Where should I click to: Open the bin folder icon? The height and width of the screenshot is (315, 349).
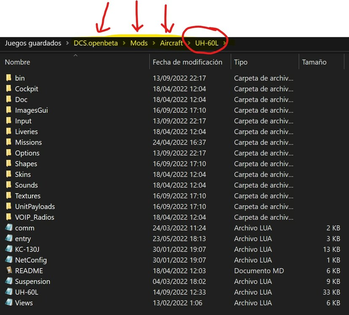(9, 78)
